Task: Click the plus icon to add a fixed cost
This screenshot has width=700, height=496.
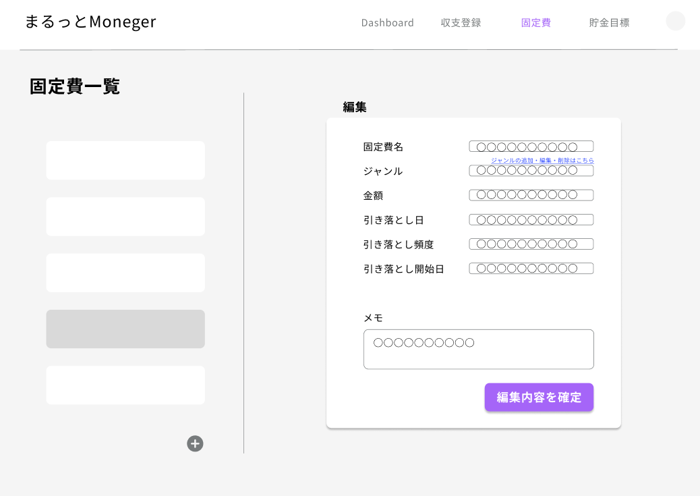Action: pos(195,444)
